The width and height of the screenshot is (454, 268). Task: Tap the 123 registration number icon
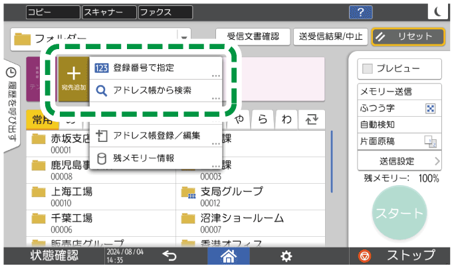(x=101, y=68)
